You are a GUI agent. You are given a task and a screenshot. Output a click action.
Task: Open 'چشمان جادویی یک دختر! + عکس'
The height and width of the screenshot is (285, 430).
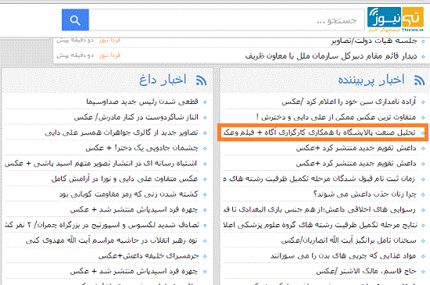(x=142, y=148)
